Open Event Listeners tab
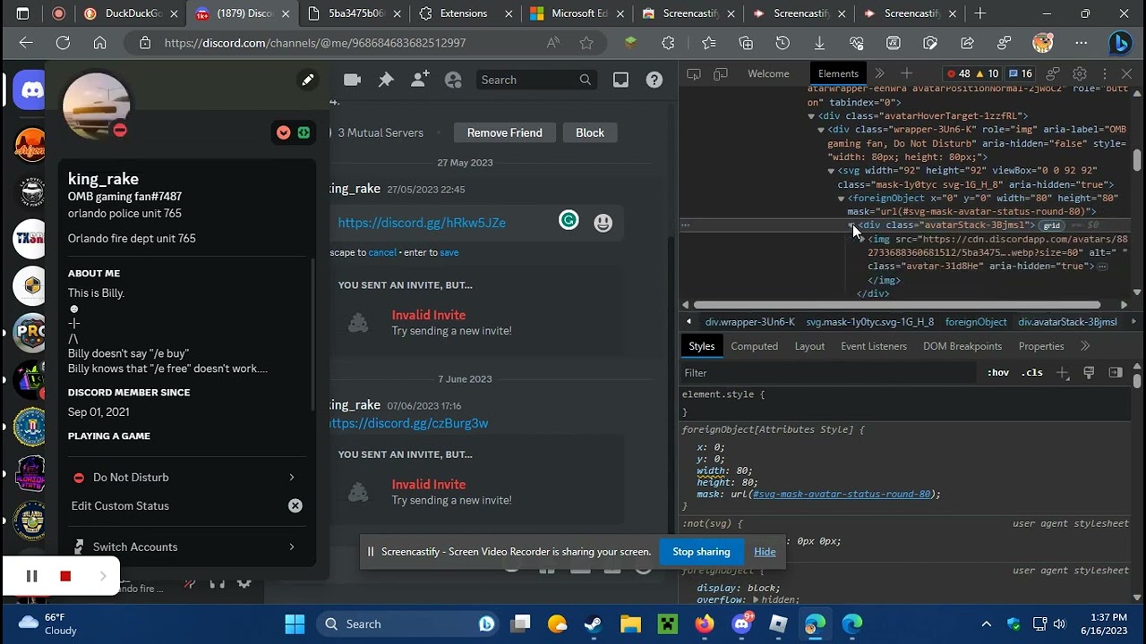 876,346
